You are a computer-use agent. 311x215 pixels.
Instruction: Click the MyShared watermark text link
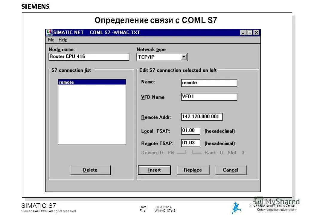(x=283, y=201)
